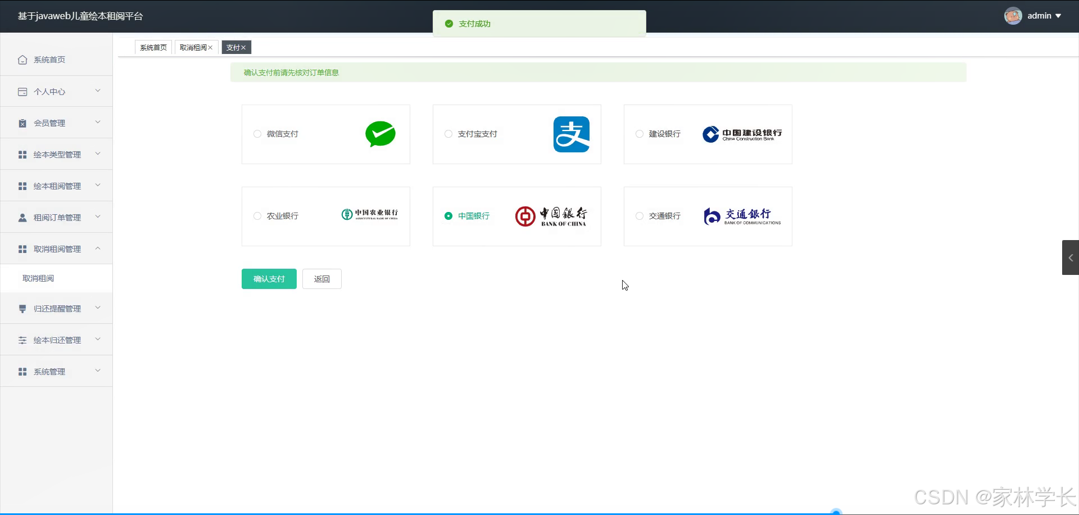Click the admin avatar picture
The height and width of the screenshot is (515, 1079).
click(x=1013, y=16)
